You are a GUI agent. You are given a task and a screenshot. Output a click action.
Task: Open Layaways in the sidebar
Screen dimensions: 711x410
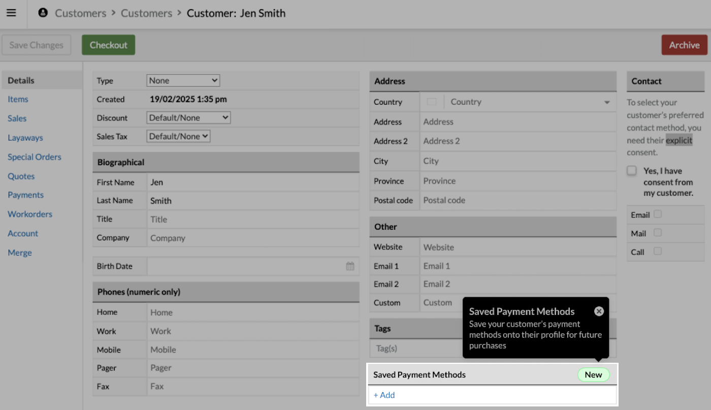[25, 138]
